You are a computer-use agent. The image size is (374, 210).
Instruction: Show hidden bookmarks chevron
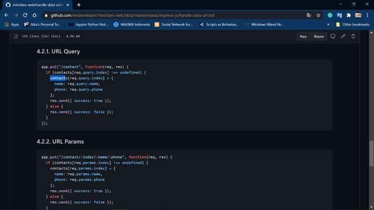(x=328, y=24)
